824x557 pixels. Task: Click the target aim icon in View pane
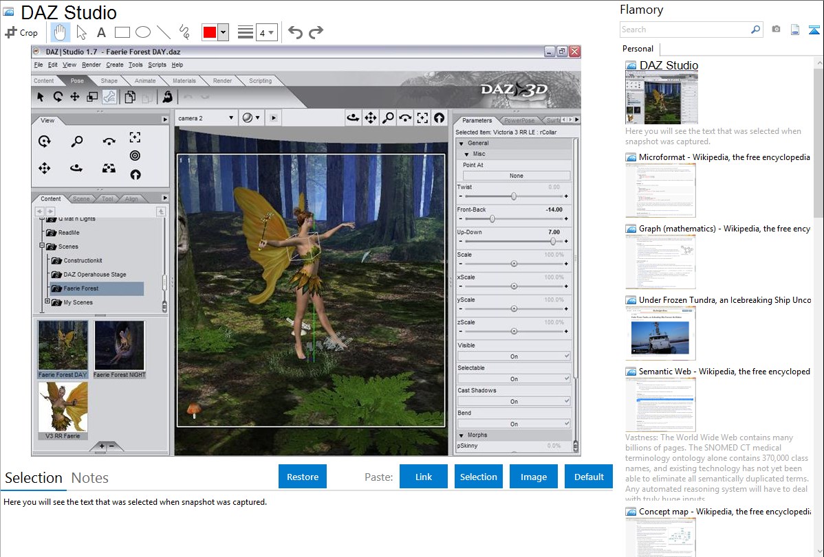[135, 155]
